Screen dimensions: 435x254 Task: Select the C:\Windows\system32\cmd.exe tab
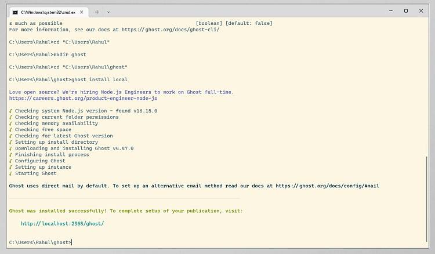(49, 12)
